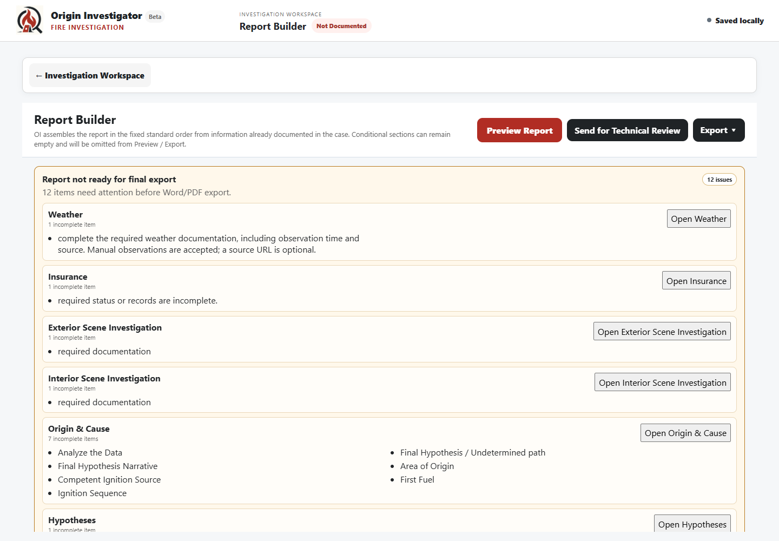The width and height of the screenshot is (779, 541).
Task: Select the First Fuel item
Action: (417, 479)
